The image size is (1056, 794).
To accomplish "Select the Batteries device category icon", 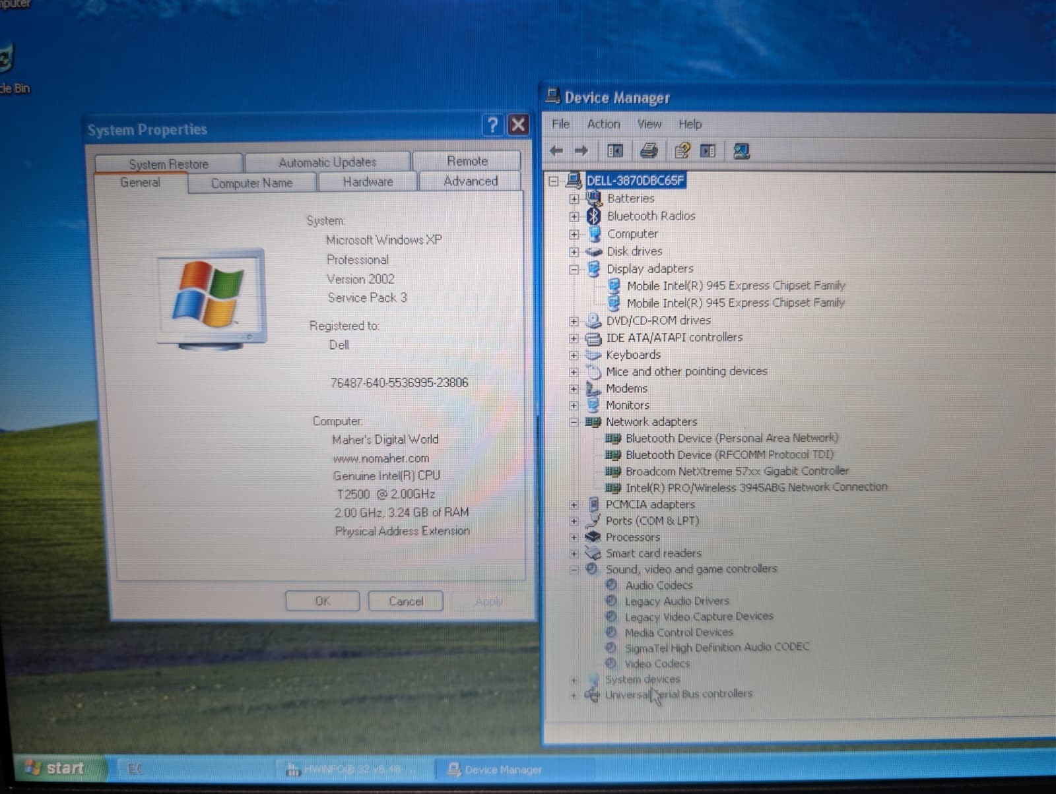I will (x=594, y=198).
